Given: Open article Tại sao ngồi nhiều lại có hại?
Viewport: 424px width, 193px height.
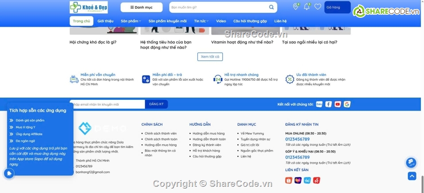Looking at the screenshot, I should tap(310, 42).
